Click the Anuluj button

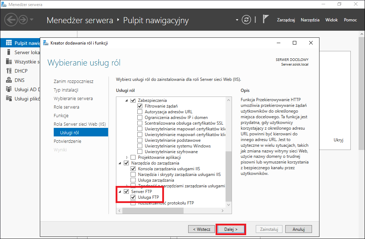coord(299,229)
